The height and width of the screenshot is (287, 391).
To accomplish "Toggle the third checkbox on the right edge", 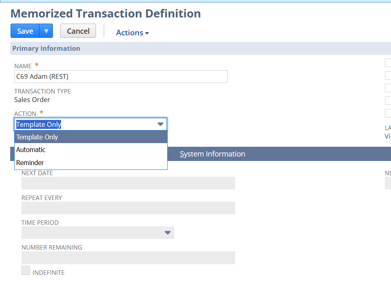I will [x=388, y=88].
